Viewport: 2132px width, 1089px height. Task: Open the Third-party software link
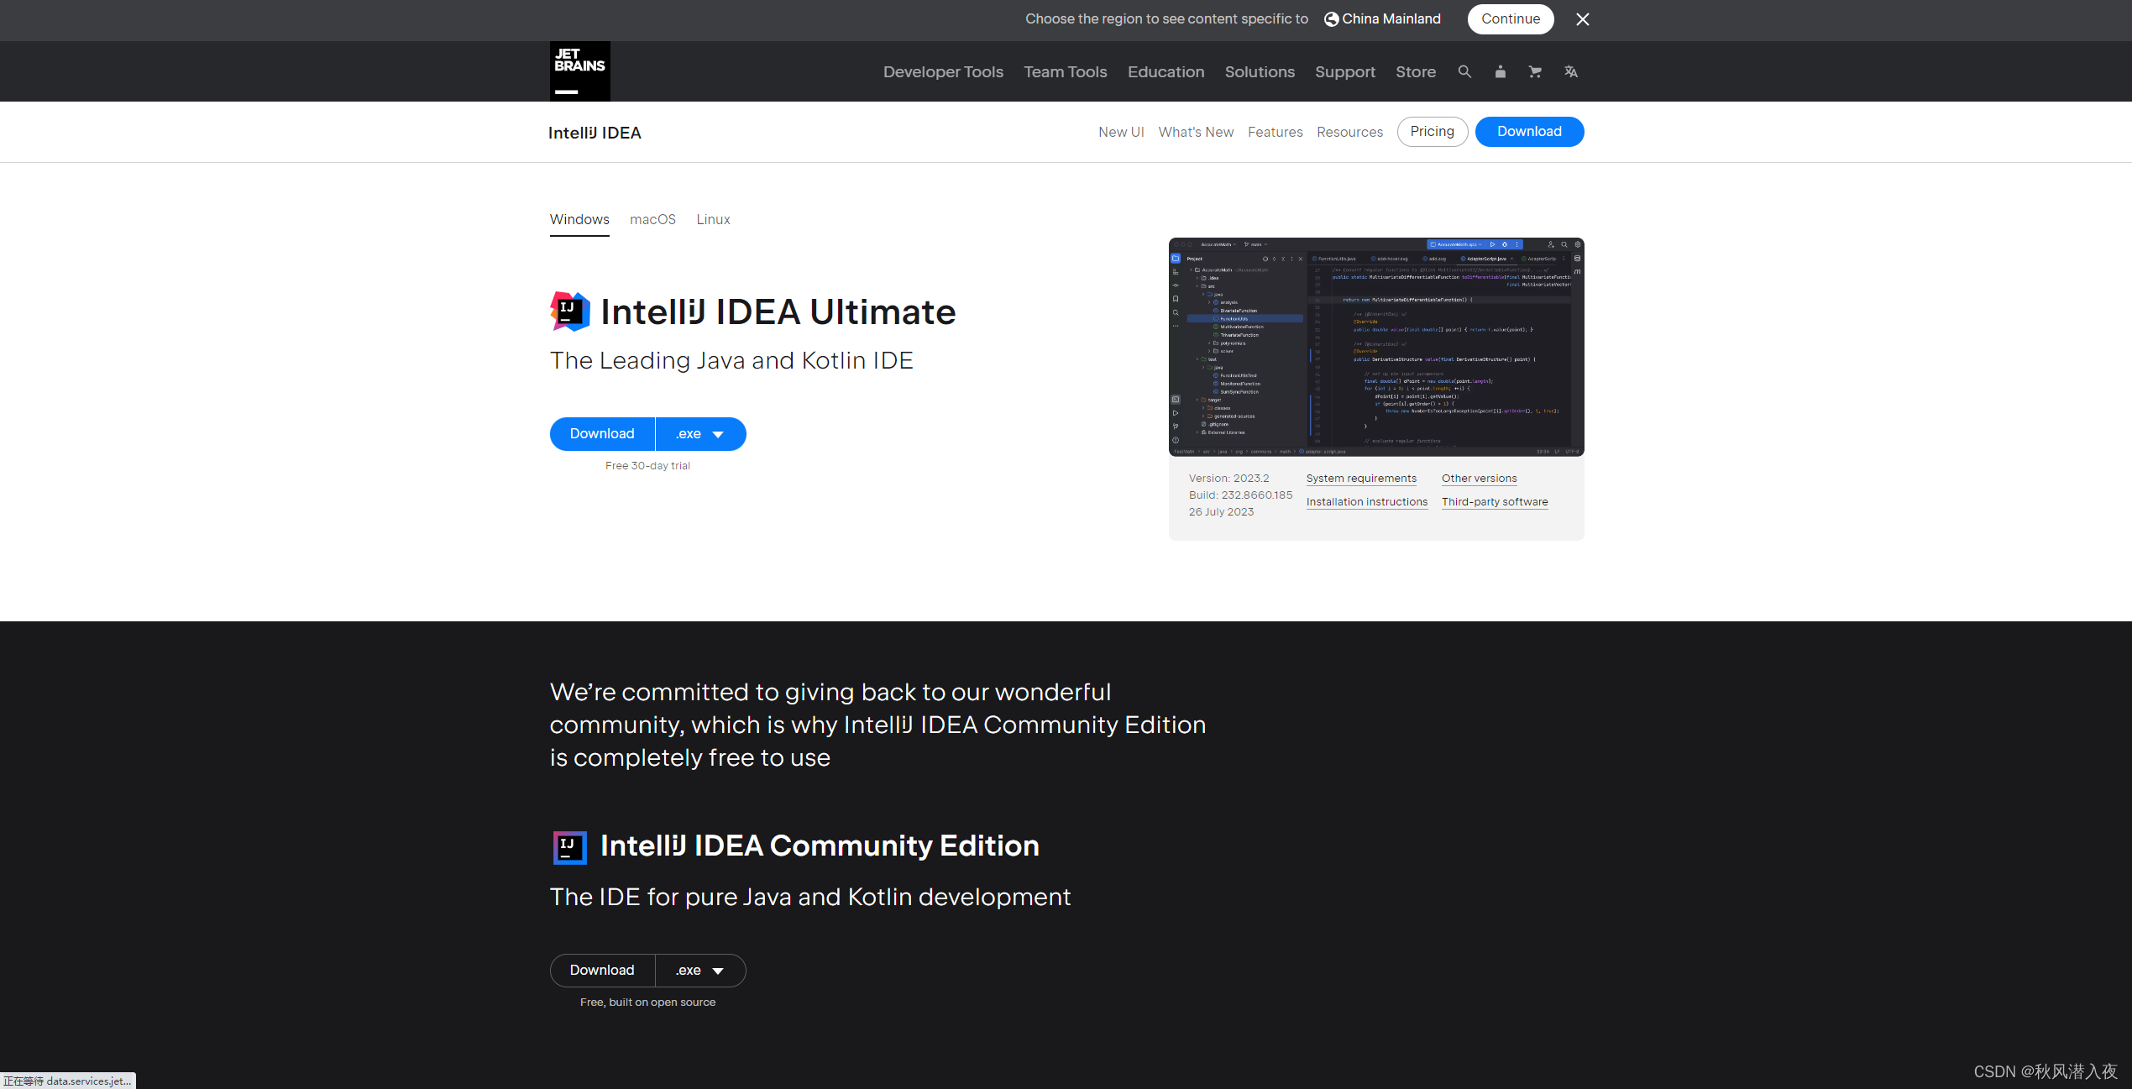[x=1494, y=501]
